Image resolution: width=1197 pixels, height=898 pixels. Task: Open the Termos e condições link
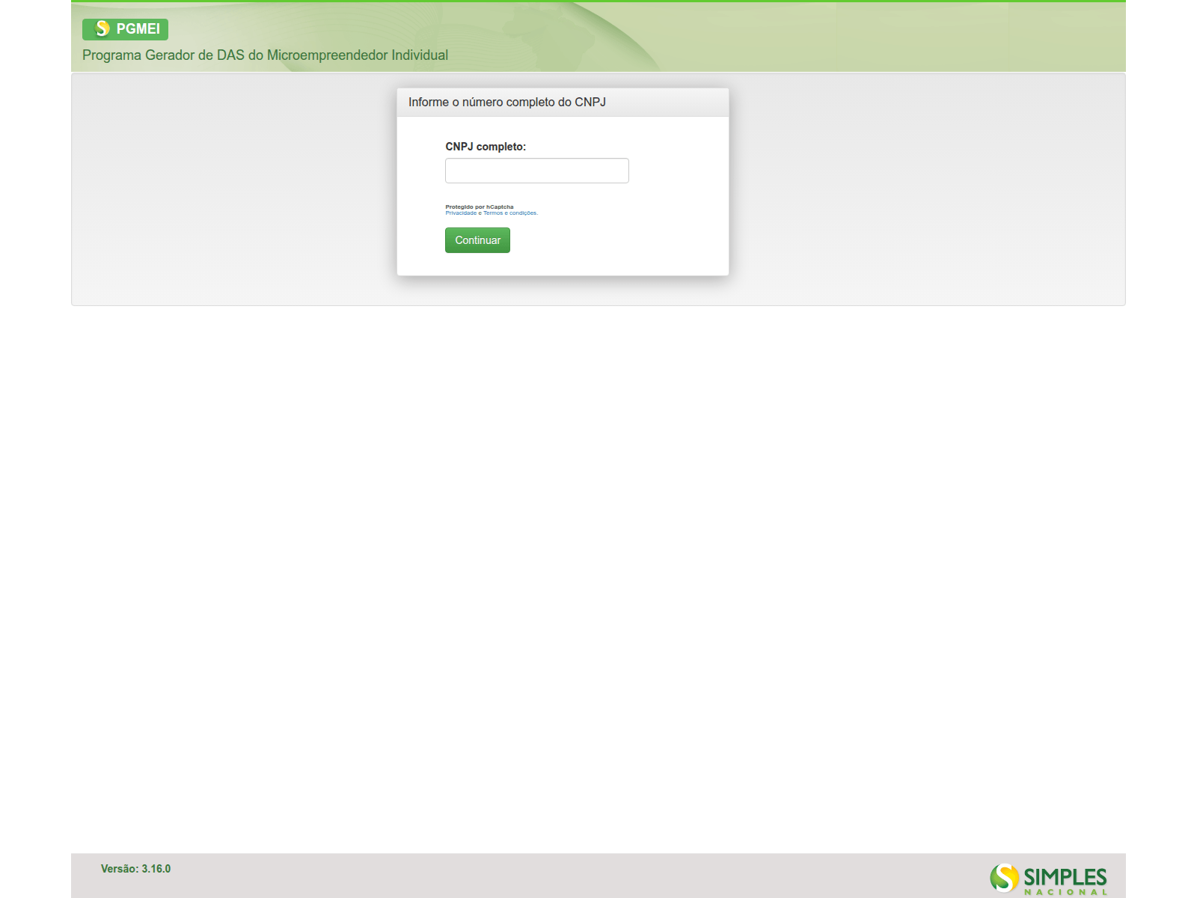pyautogui.click(x=510, y=213)
